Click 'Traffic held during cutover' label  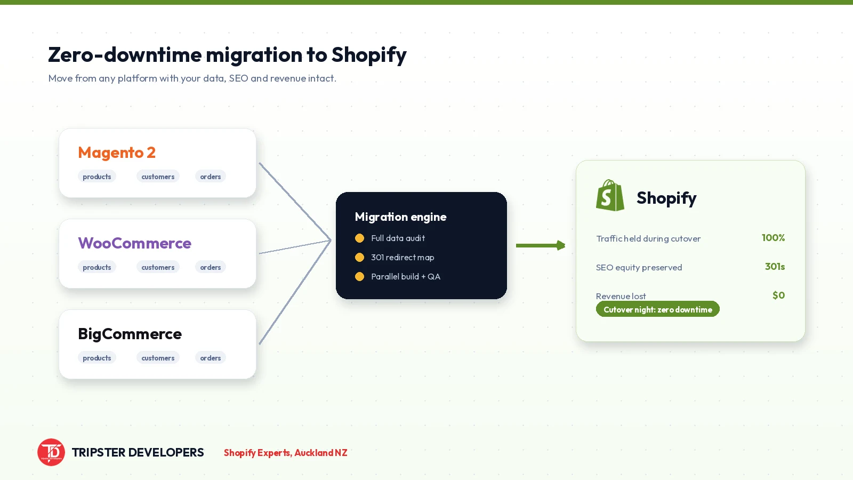pyautogui.click(x=648, y=238)
